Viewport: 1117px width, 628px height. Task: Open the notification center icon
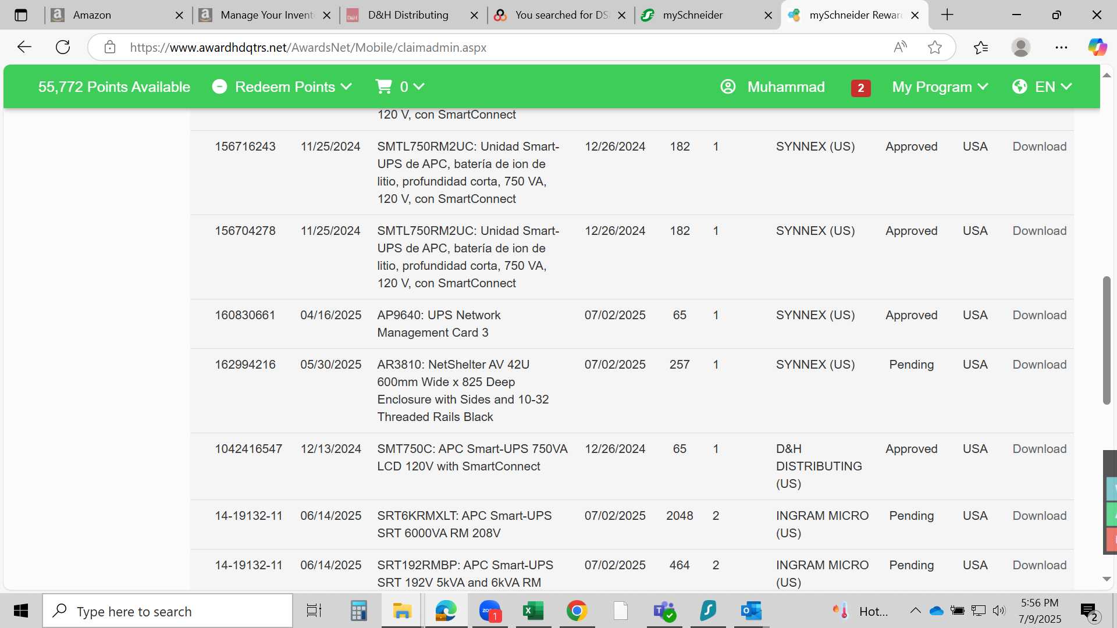[x=1090, y=612]
